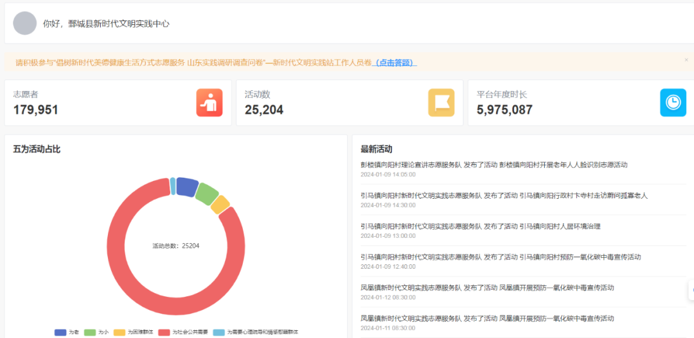
Task: Click the gray user avatar circle
Action: [25, 24]
